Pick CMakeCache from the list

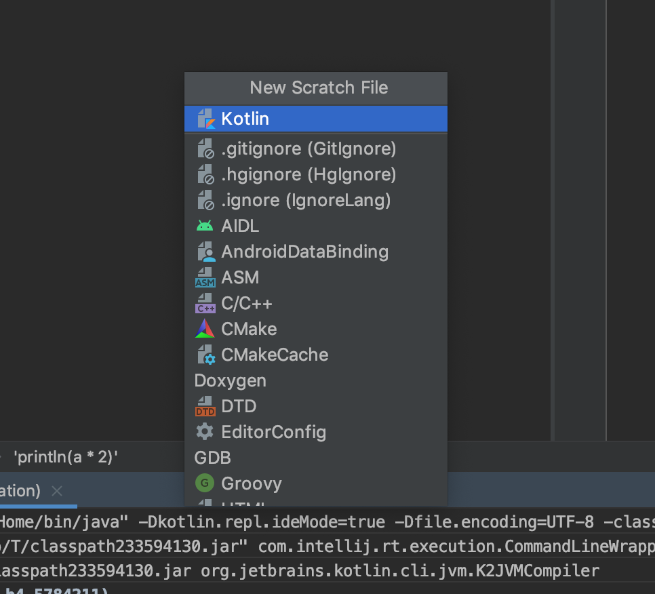click(x=316, y=355)
